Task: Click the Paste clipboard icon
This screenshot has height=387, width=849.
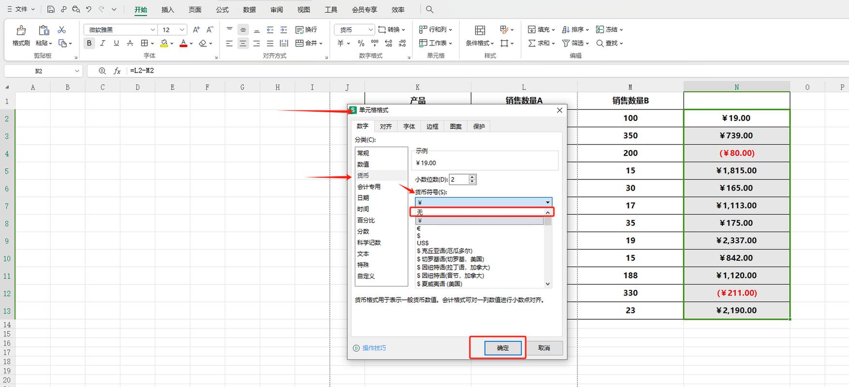Action: click(x=44, y=30)
